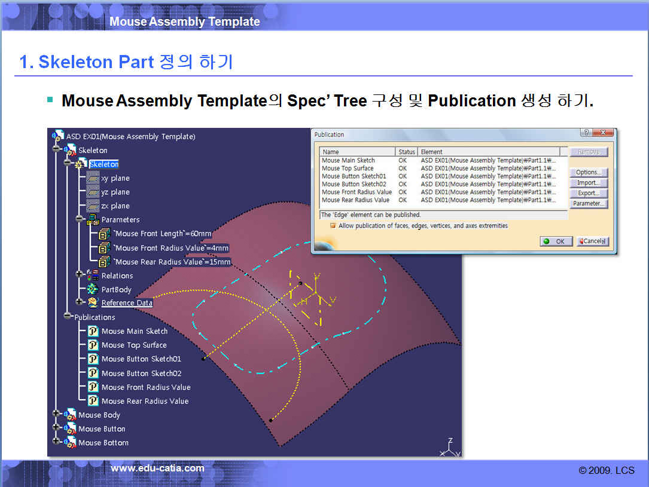Collapse the Parameters node
Viewport: 649px width, 487px height.
[79, 218]
